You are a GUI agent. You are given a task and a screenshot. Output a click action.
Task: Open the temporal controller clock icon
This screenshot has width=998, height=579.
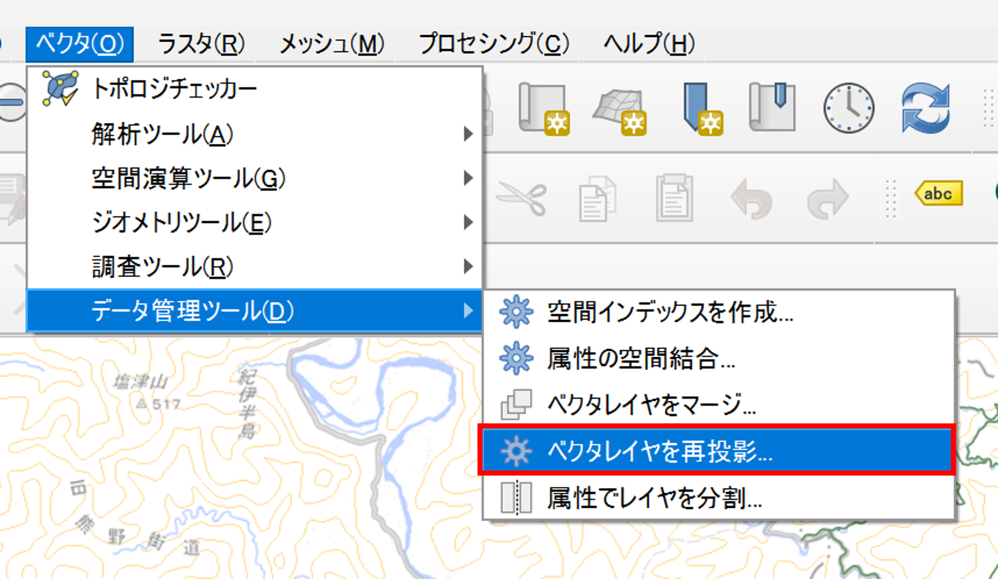pyautogui.click(x=848, y=108)
